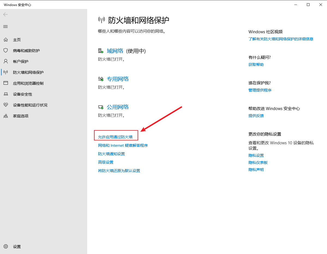Click the antenna icon for 防火墙和网络保护
The width and height of the screenshot is (327, 254).
[5, 72]
